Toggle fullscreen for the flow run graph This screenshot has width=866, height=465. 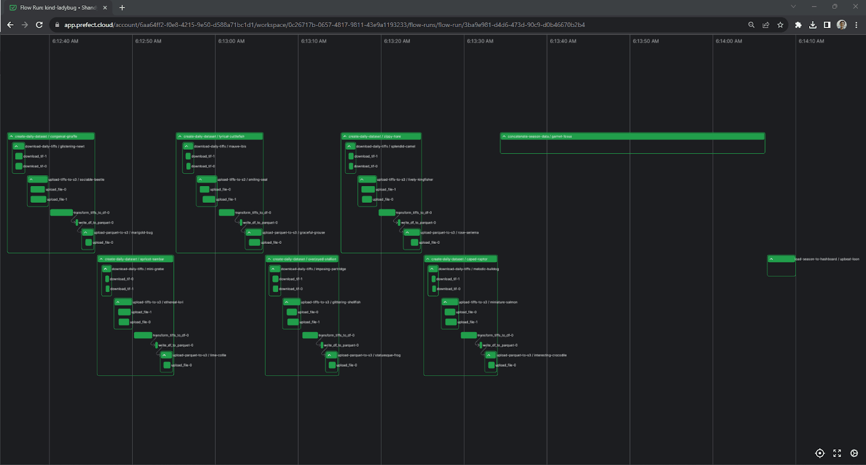tap(837, 453)
